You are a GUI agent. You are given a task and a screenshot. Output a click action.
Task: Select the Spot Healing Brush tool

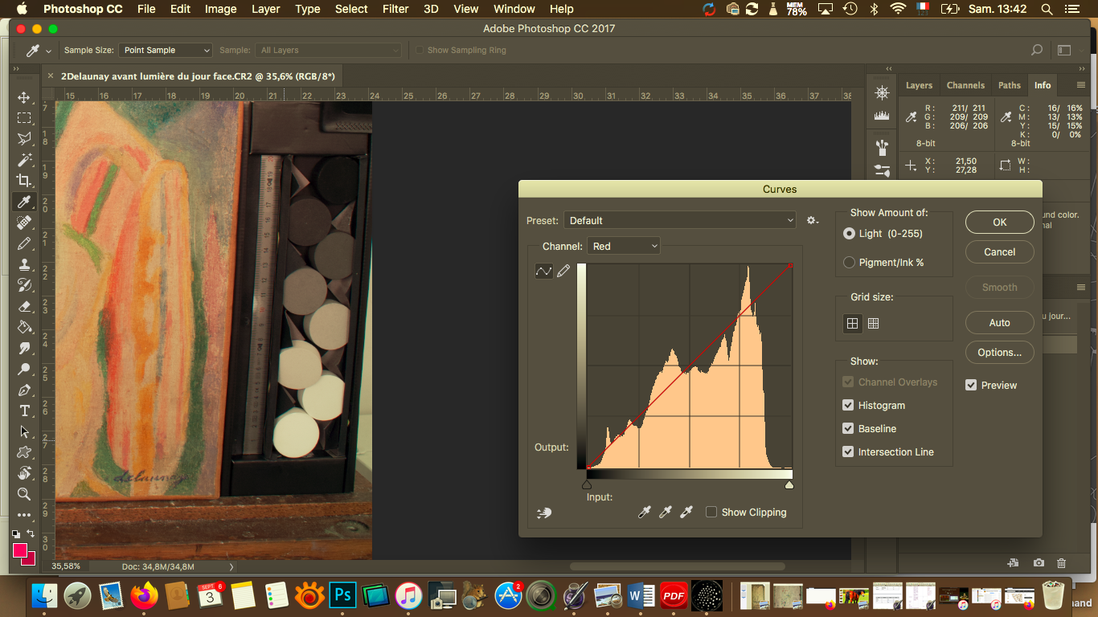(x=24, y=223)
